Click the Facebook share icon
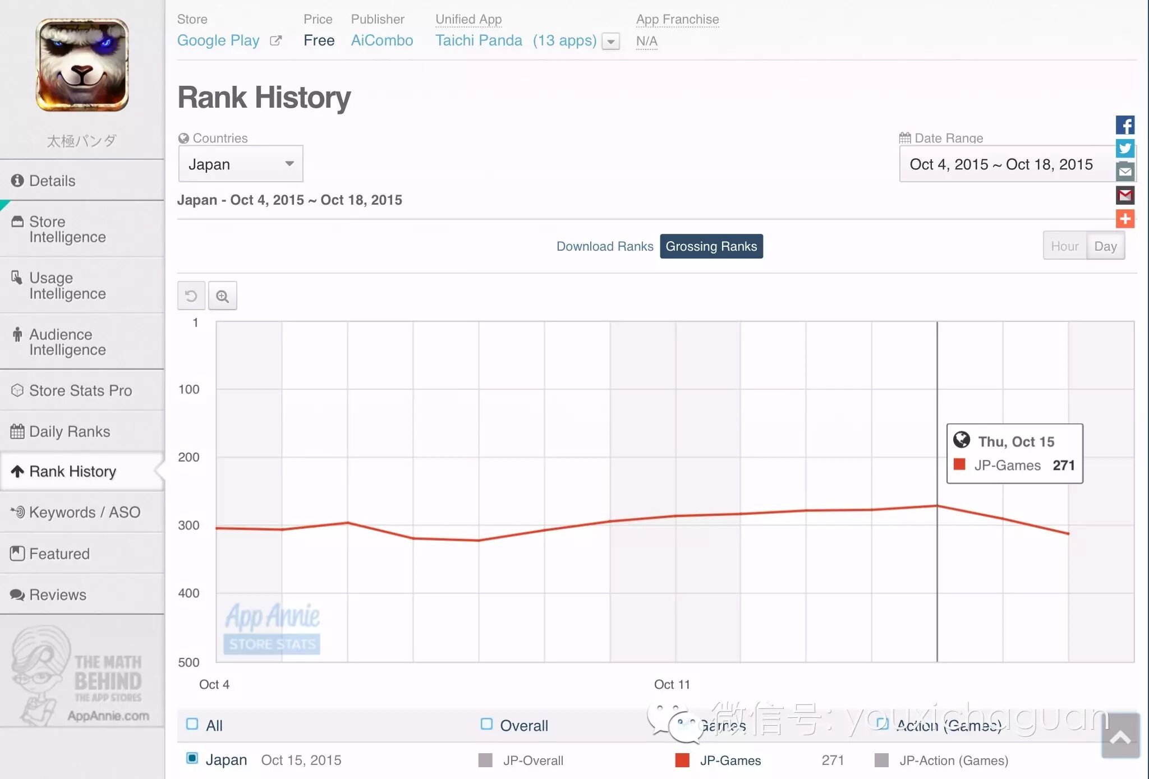Image resolution: width=1149 pixels, height=779 pixels. pos(1124,125)
